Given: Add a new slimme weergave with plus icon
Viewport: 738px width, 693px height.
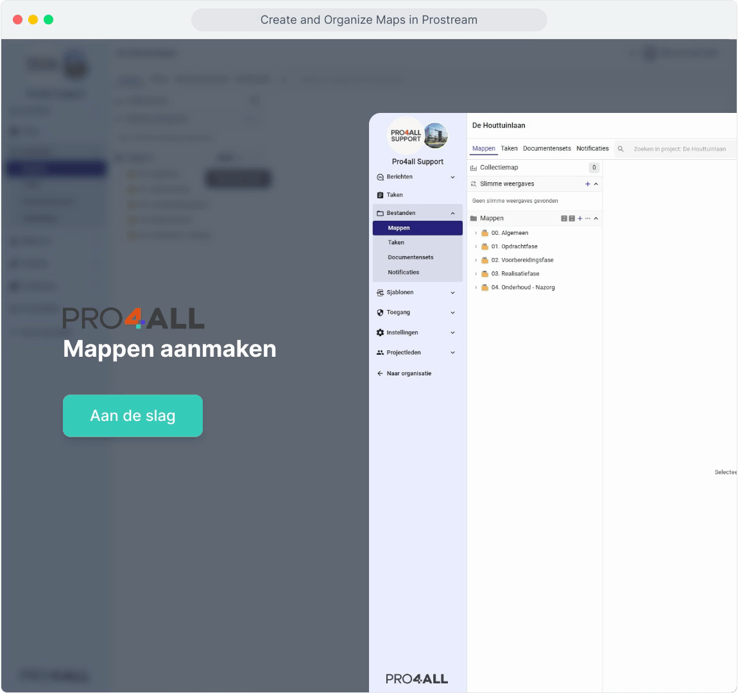Looking at the screenshot, I should [587, 184].
